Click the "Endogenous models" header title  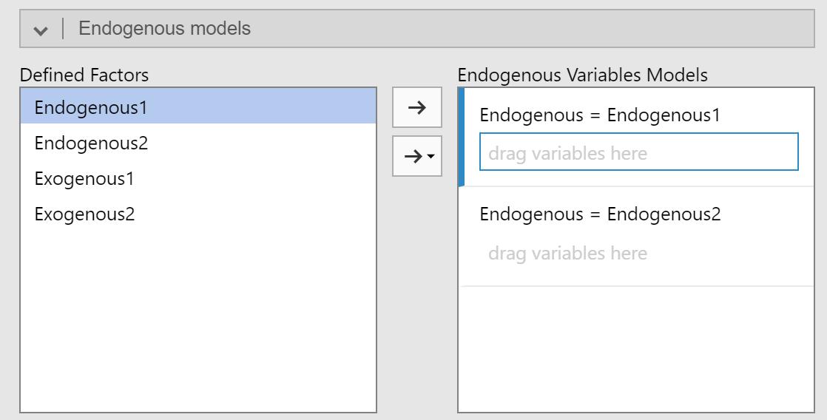pos(164,29)
